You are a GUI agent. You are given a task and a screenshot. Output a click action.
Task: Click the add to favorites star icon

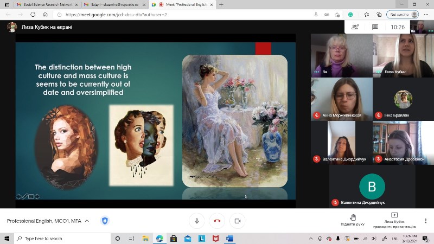pos(337,15)
